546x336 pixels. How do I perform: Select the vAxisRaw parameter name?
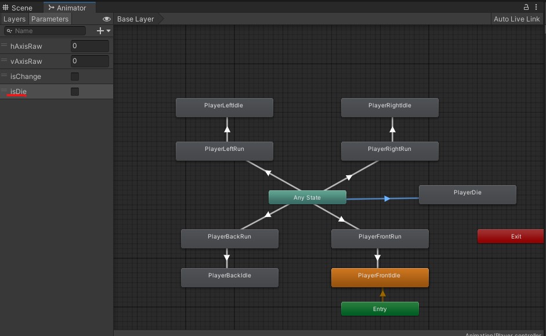pos(26,62)
